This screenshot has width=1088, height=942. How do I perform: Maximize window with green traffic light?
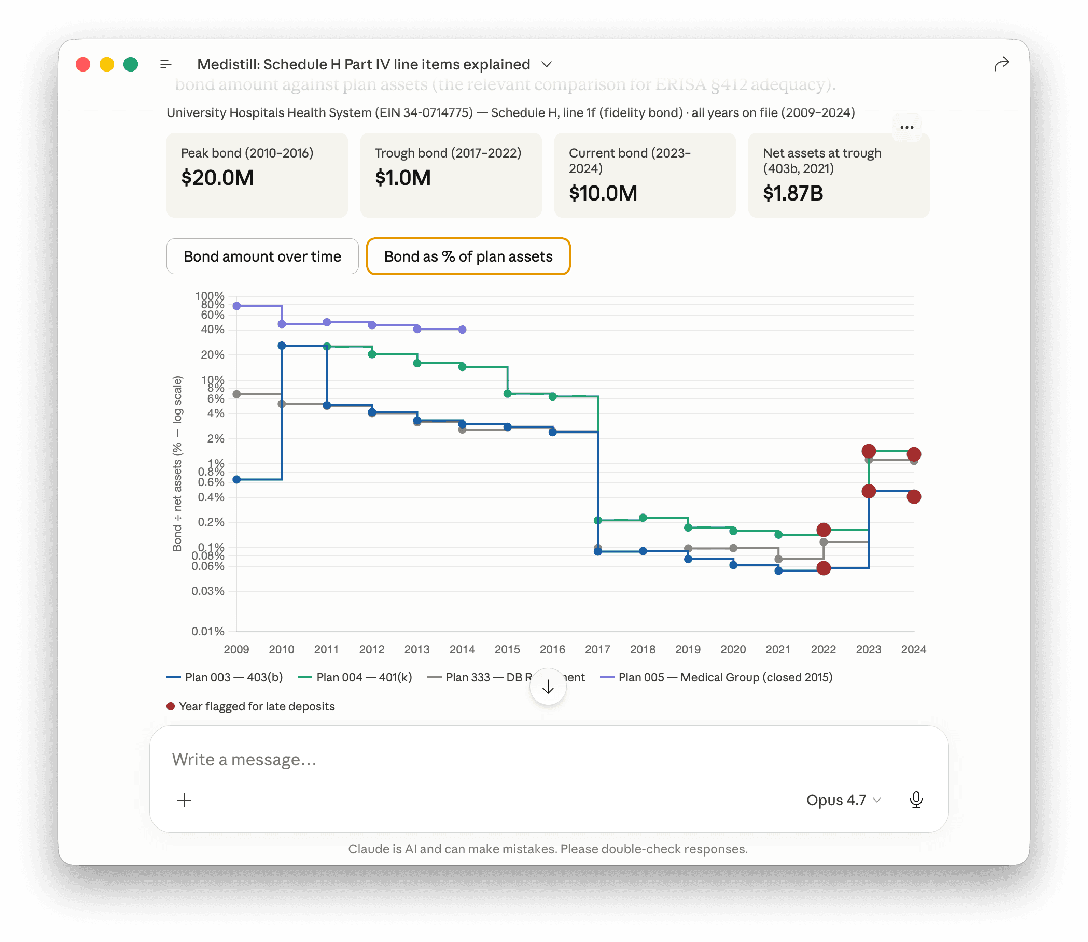(131, 64)
